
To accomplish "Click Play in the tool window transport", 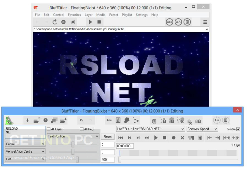I will pos(156,138).
